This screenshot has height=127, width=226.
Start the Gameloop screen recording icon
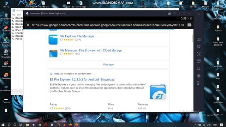coord(198,76)
